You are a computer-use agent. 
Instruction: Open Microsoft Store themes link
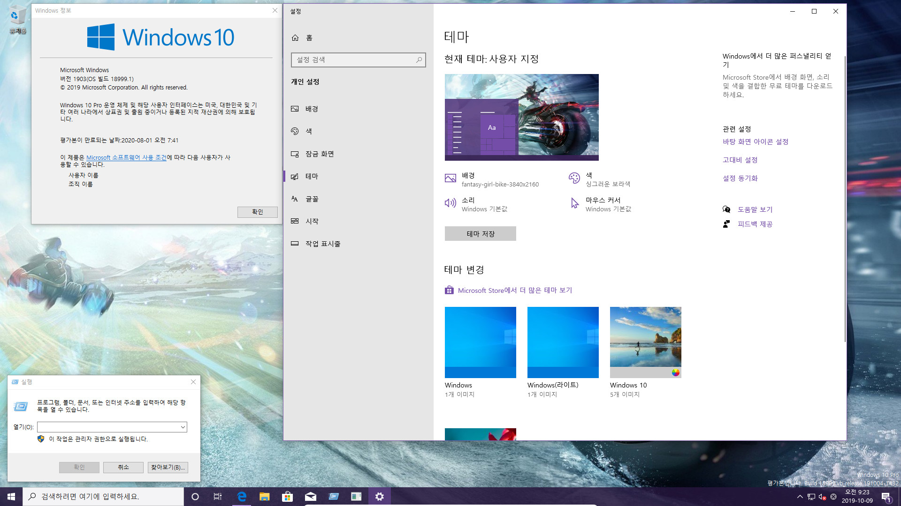pyautogui.click(x=515, y=290)
